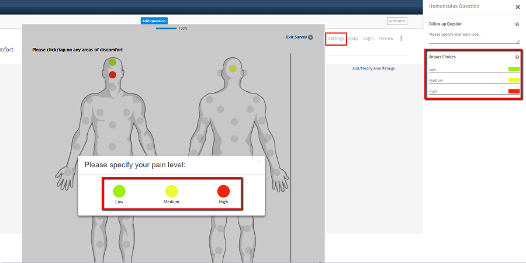Edit the Follow-up Question text field
This screenshot has width=526, height=263.
pos(474,37)
